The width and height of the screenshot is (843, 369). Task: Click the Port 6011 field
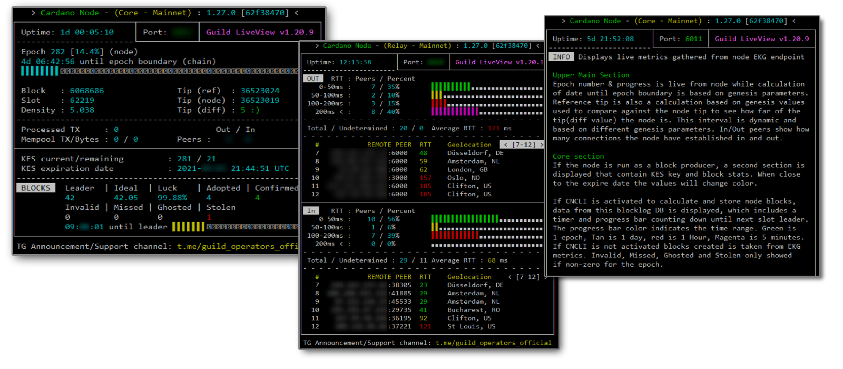point(680,39)
